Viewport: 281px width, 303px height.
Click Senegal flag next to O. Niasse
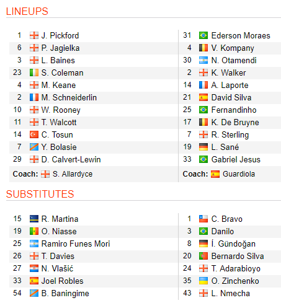(34, 231)
